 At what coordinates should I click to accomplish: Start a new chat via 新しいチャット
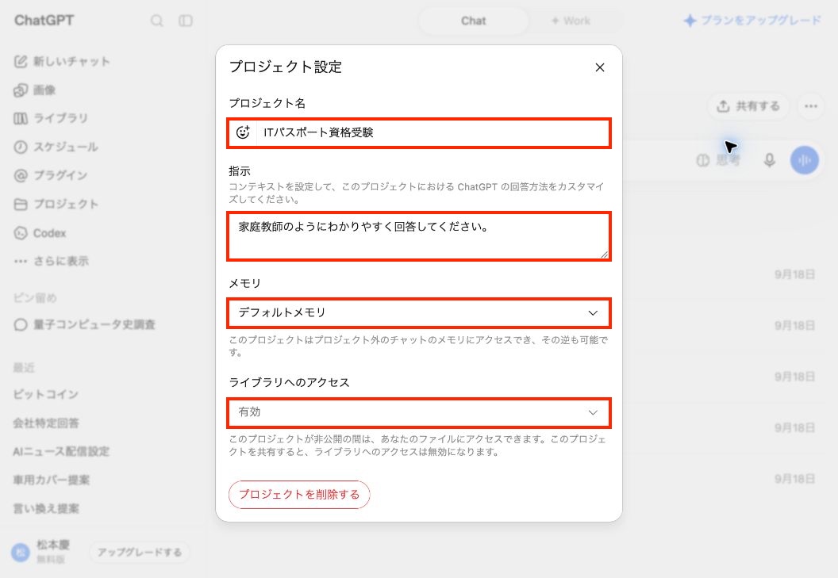click(x=62, y=61)
